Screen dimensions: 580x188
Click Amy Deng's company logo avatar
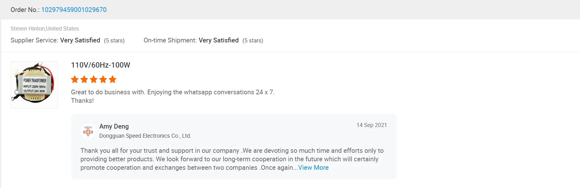(x=88, y=131)
